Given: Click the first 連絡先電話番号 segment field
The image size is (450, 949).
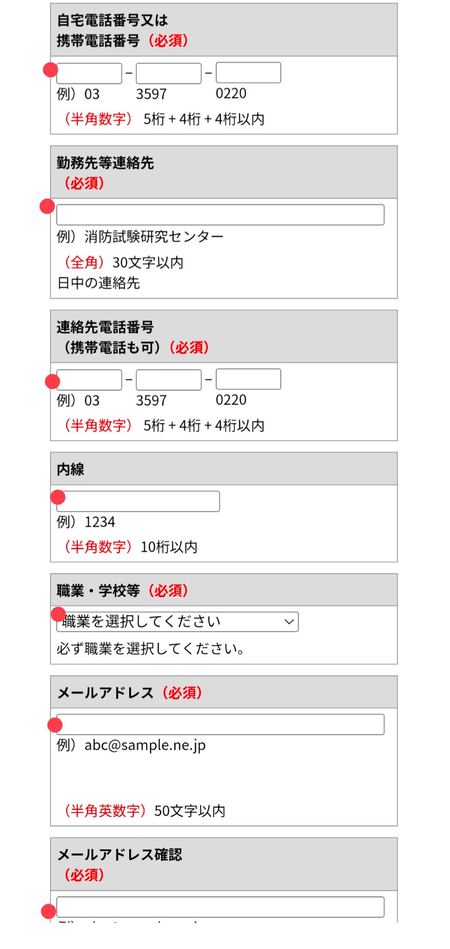Looking at the screenshot, I should (89, 380).
